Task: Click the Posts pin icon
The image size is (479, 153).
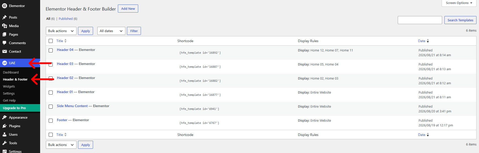Action: point(5,17)
